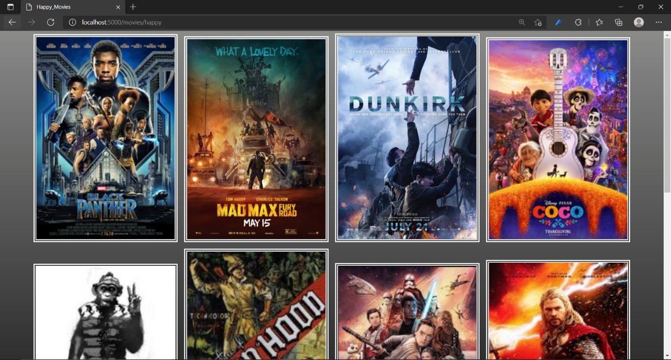Select the Robin Hood poster
671x360 pixels.
[256, 305]
